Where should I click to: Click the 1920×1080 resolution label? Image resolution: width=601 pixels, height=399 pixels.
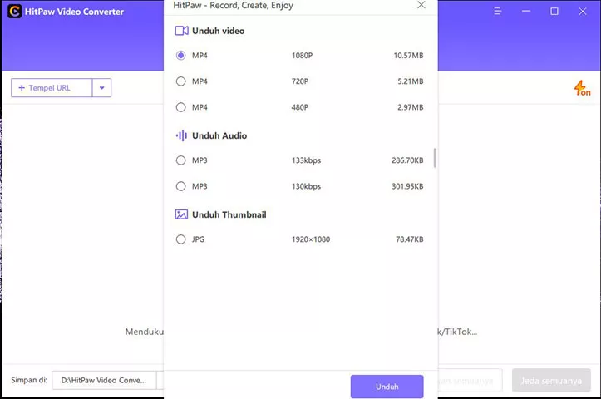pos(311,239)
